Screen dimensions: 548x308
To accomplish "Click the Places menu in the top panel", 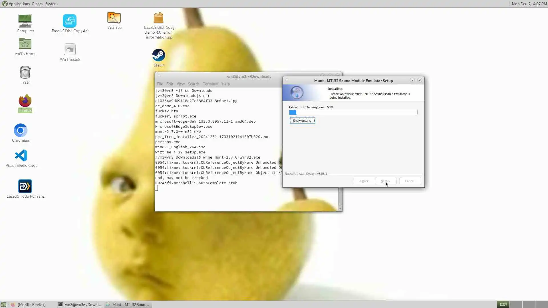I will click(x=37, y=4).
